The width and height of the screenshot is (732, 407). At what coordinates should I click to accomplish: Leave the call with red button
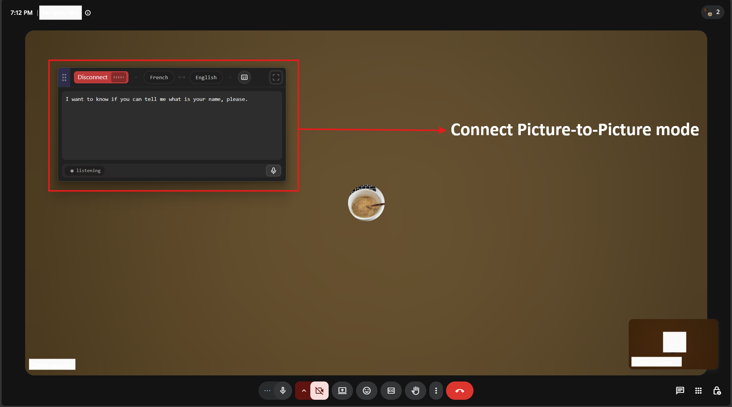tap(460, 391)
